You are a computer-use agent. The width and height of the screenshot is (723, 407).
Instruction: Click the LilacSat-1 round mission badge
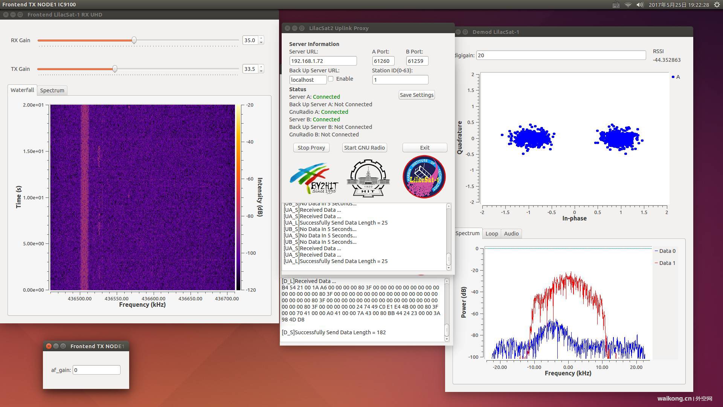coord(424,177)
